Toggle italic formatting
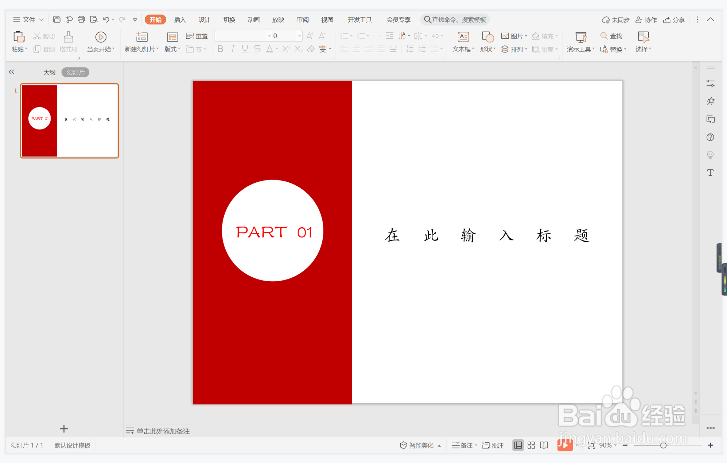 [x=232, y=49]
